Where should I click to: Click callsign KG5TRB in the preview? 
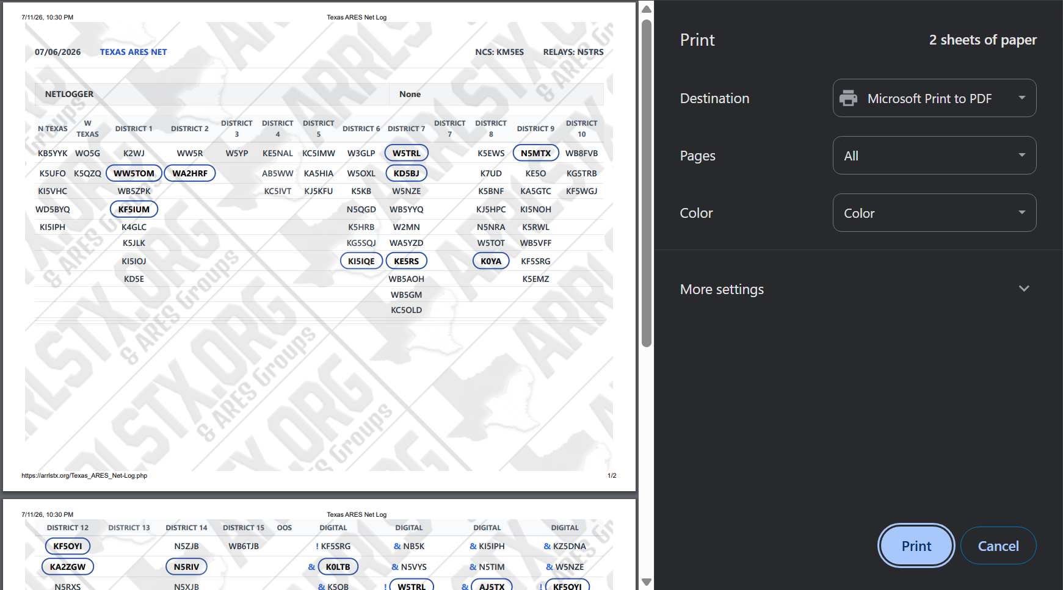[581, 173]
